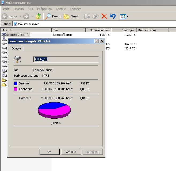
Task: Click the Отмена button
Action: (x=71, y=152)
